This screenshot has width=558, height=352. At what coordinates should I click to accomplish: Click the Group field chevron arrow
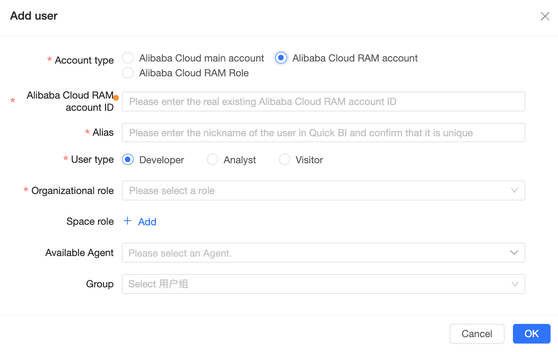point(515,284)
